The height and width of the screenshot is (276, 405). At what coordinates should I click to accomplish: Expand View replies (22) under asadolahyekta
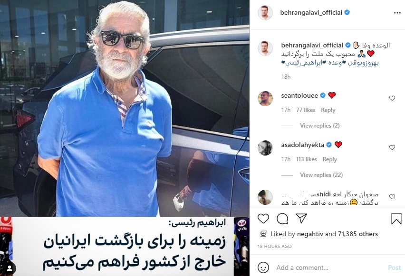tap(321, 175)
